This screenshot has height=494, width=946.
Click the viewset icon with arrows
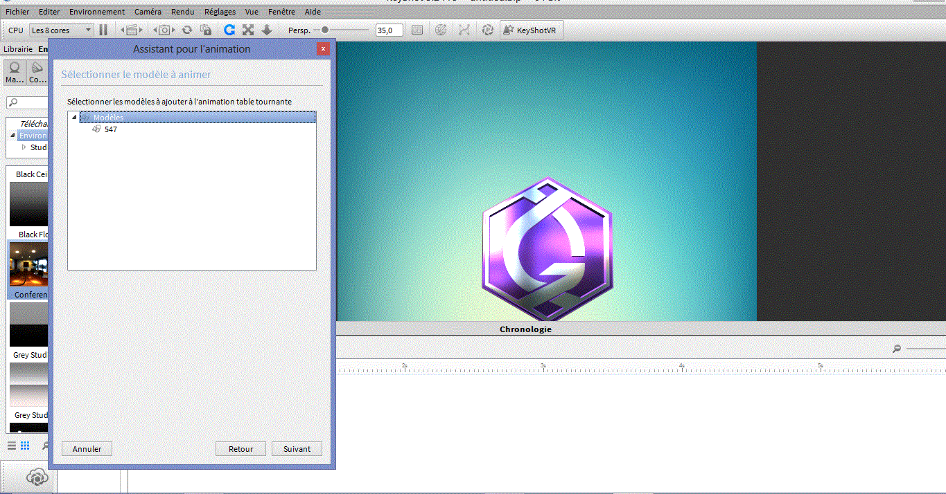click(132, 30)
